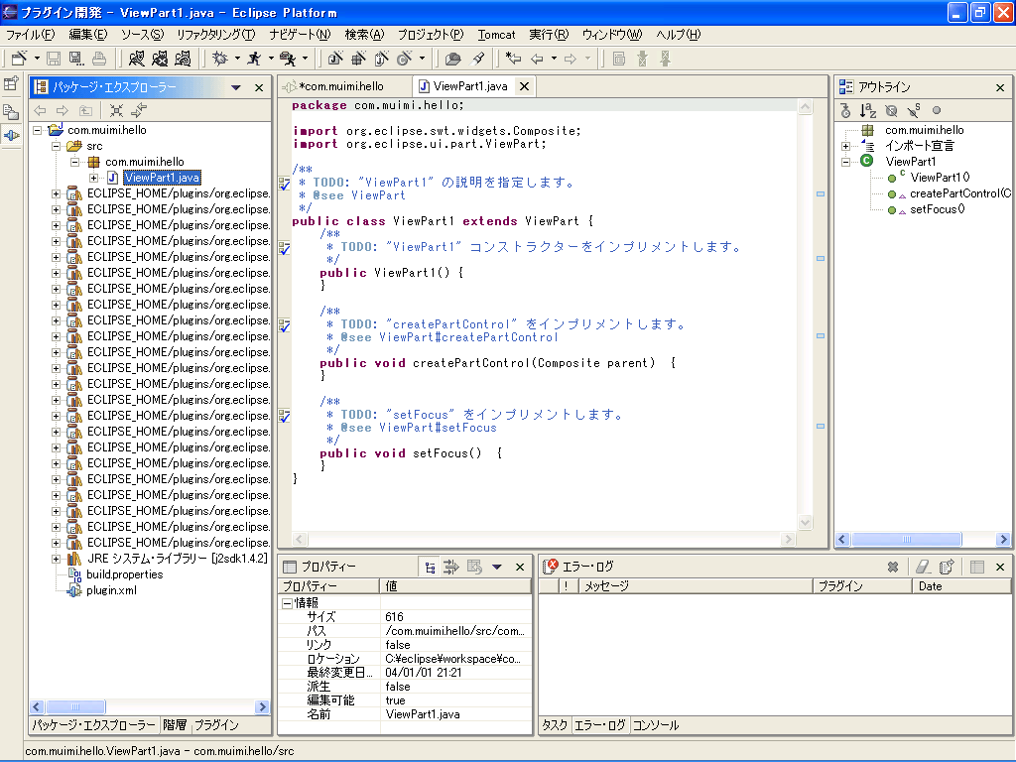Click the Go Into Inherited Members outline icon

point(845,111)
